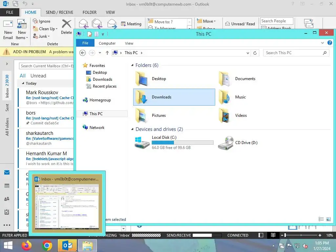The height and width of the screenshot is (252, 336).
Task: Open the Tasks navigation icon in Outlook
Action: (7, 212)
